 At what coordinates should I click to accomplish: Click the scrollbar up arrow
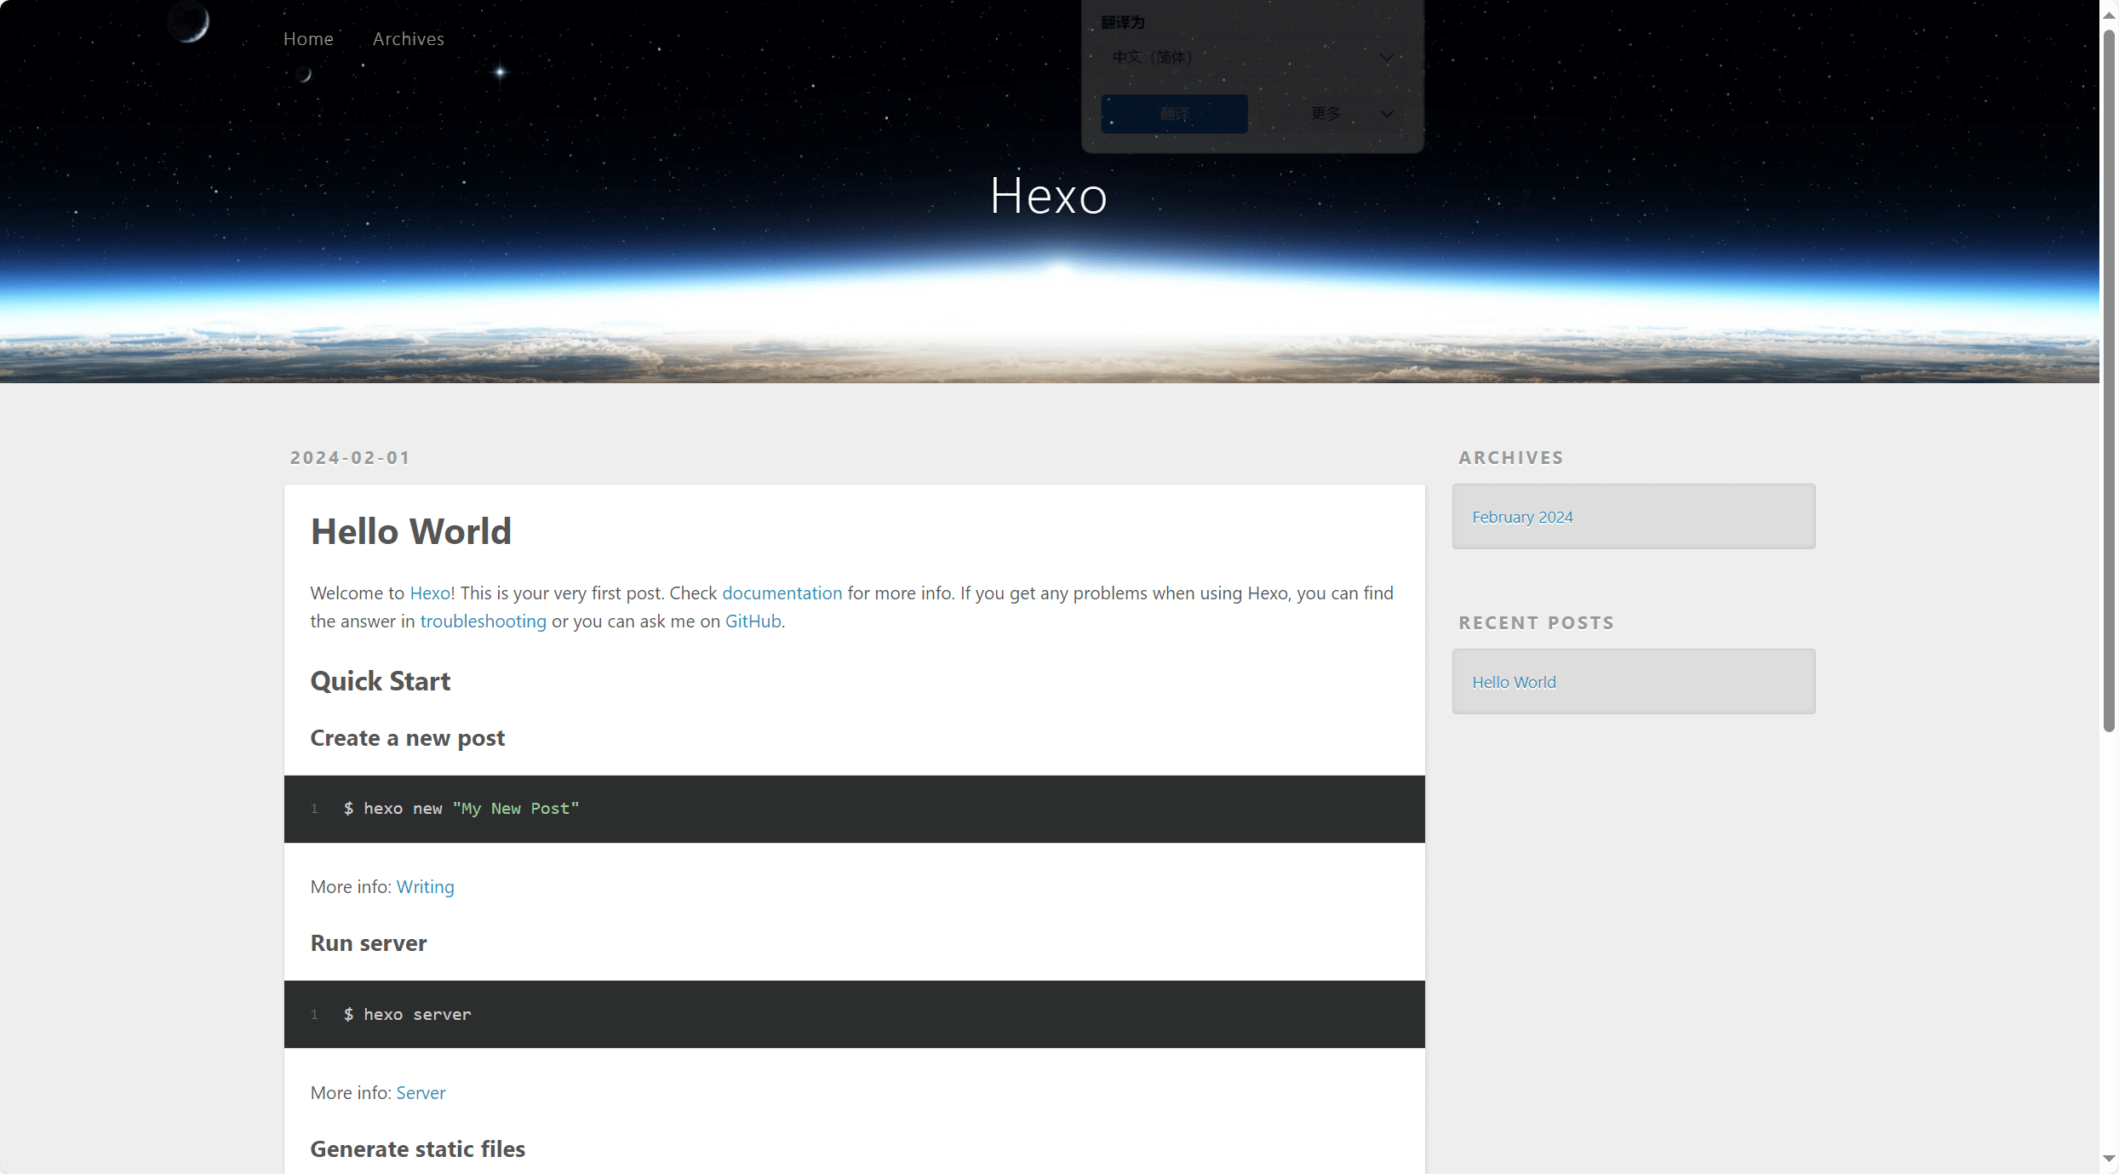tap(2109, 14)
